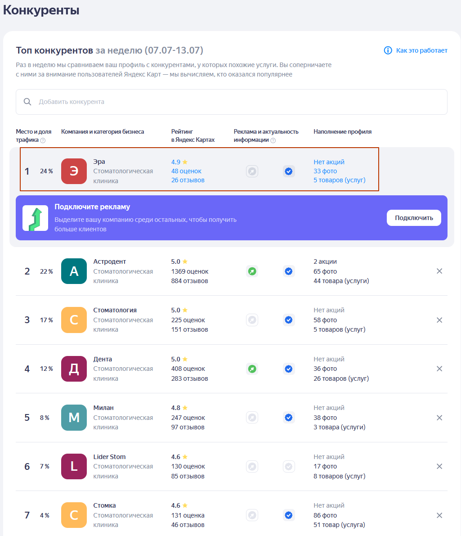The width and height of the screenshot is (461, 536).
Task: Click 1369 оценок in Астродент row
Action: pyautogui.click(x=190, y=271)
